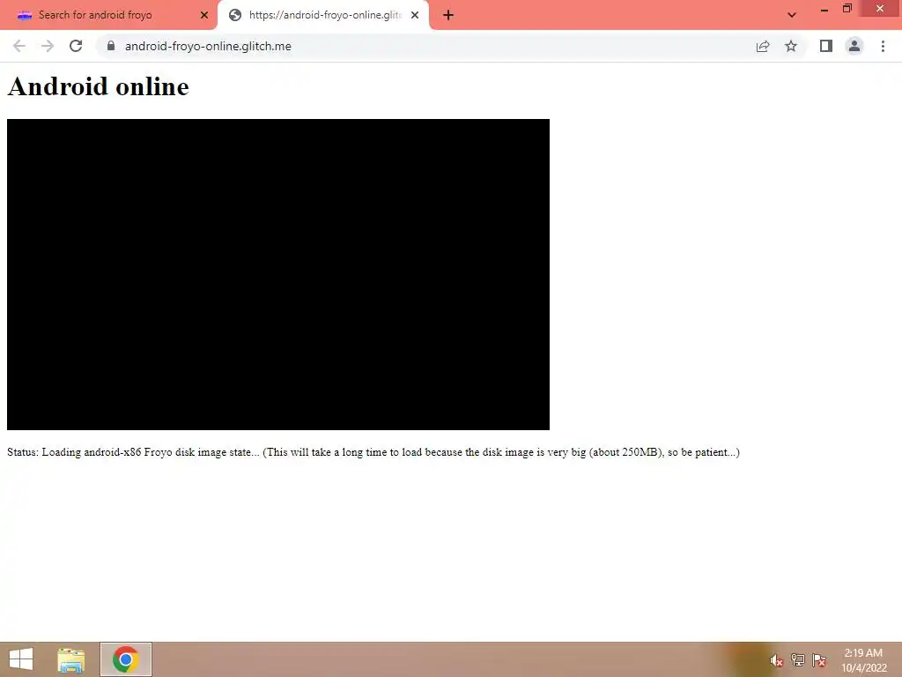Click the Chrome icon in the taskbar
The width and height of the screenshot is (902, 677).
[x=126, y=659]
